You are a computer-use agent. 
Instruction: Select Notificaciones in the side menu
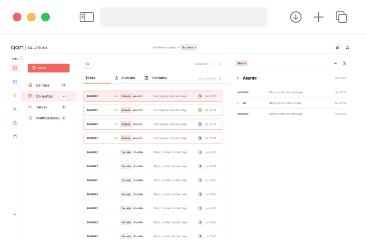click(47, 118)
